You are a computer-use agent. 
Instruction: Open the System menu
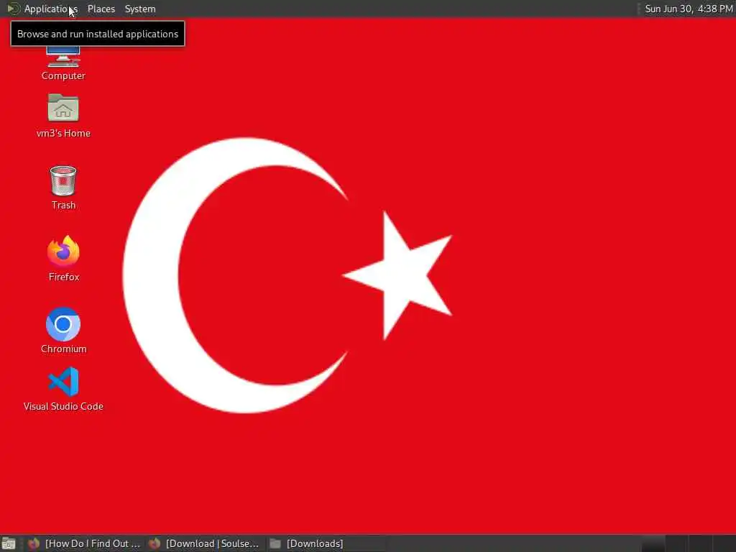(x=140, y=9)
